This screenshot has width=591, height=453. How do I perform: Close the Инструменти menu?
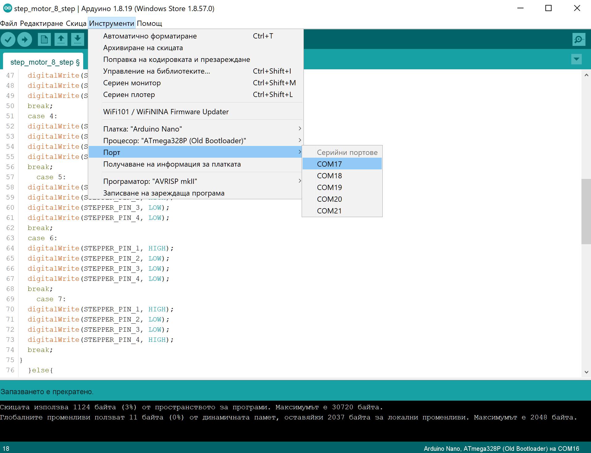[x=112, y=23]
